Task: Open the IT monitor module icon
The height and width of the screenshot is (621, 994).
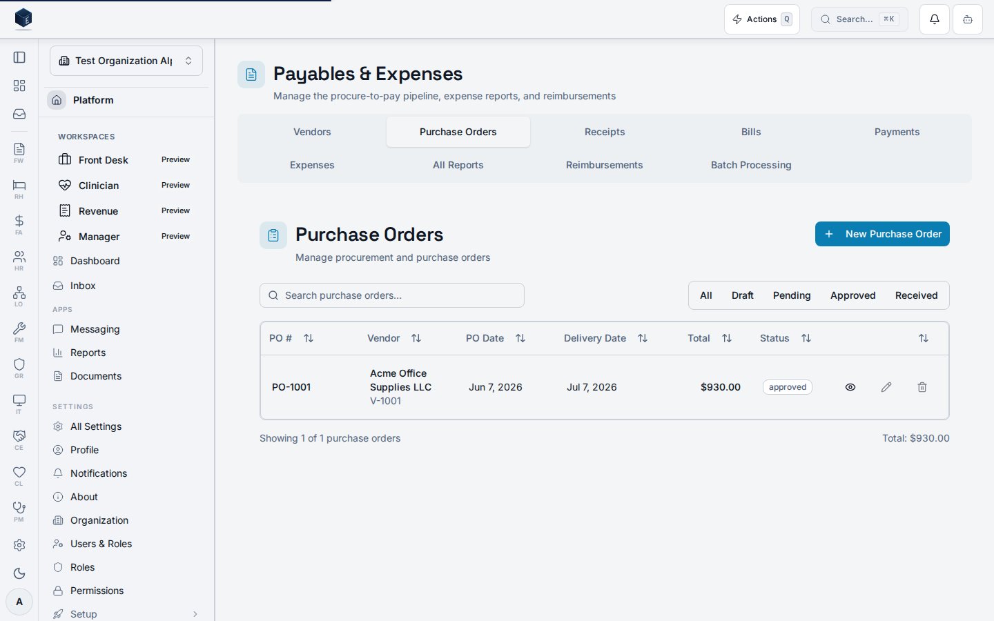Action: [x=19, y=404]
